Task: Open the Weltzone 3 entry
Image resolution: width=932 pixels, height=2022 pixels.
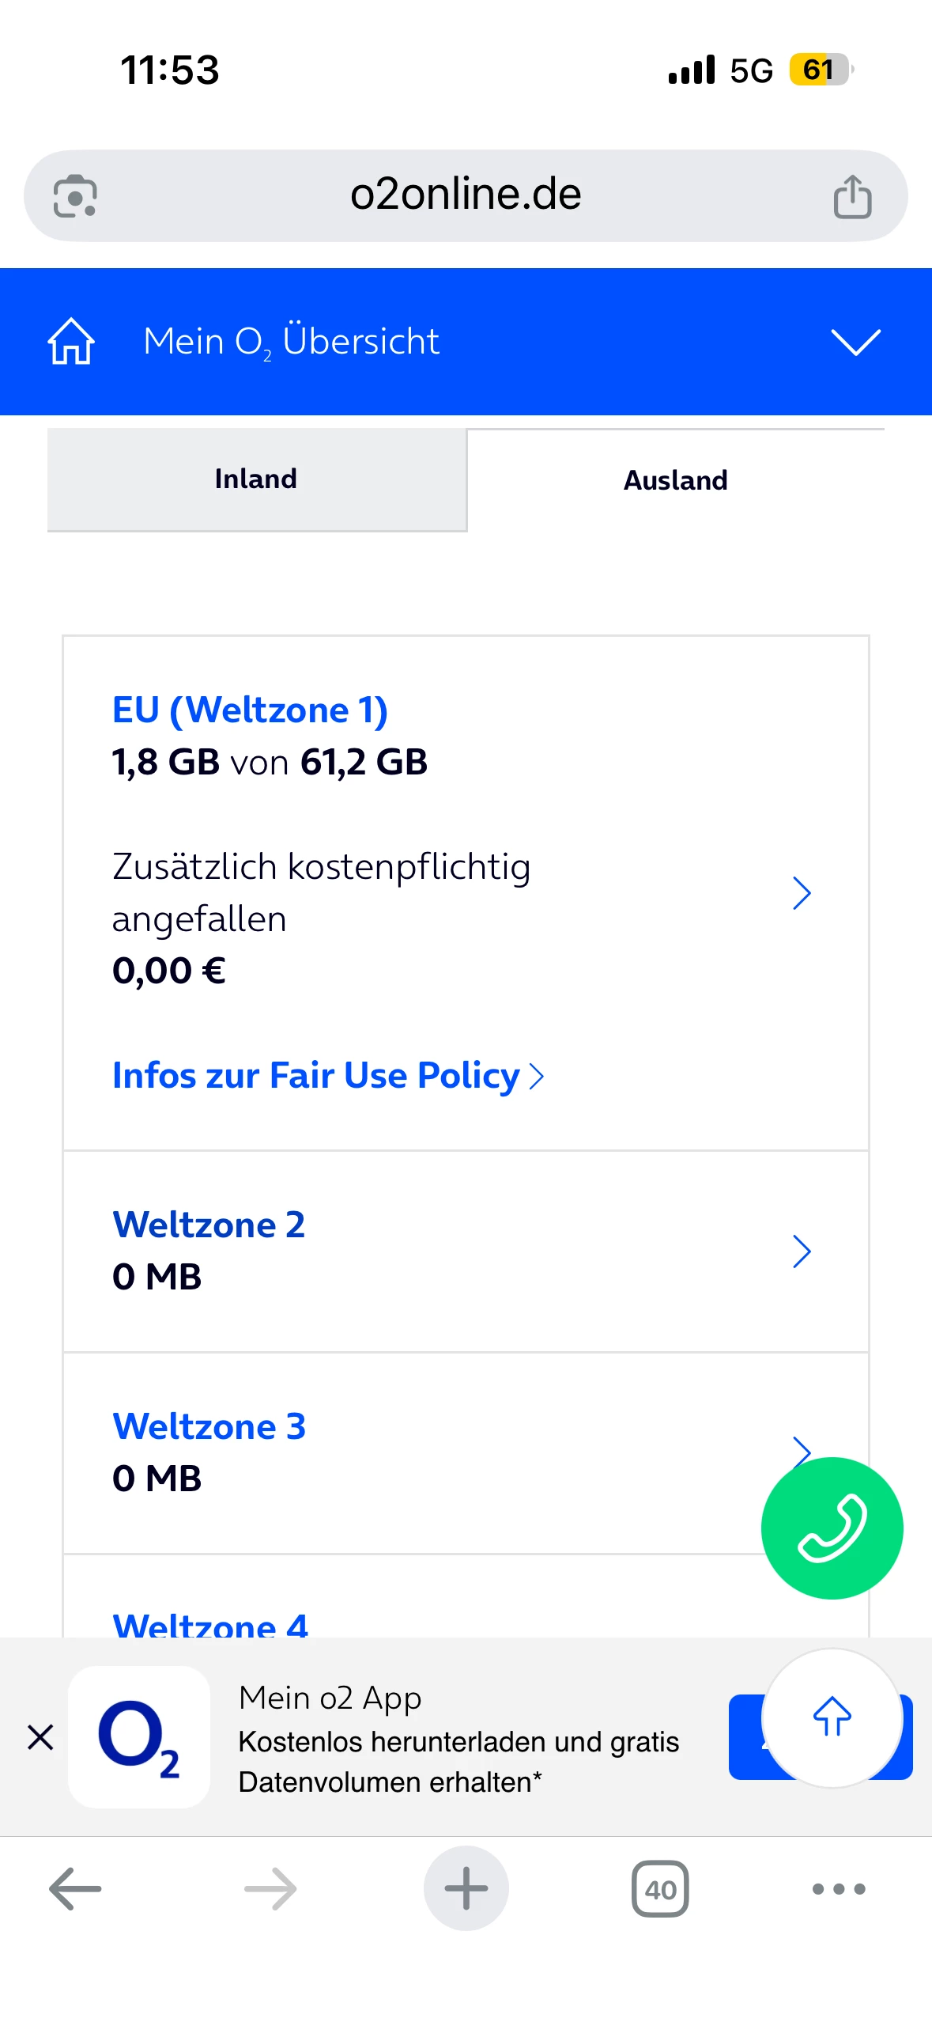Action: click(x=209, y=1427)
